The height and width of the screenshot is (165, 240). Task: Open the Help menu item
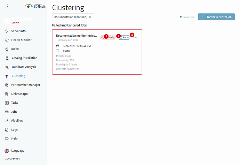[x=14, y=139]
